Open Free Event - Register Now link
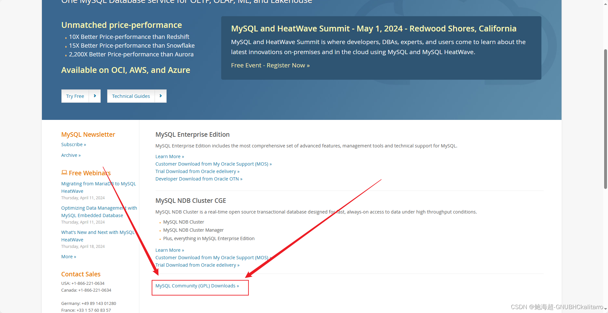Screen dimensions: 608x313 pos(270,65)
